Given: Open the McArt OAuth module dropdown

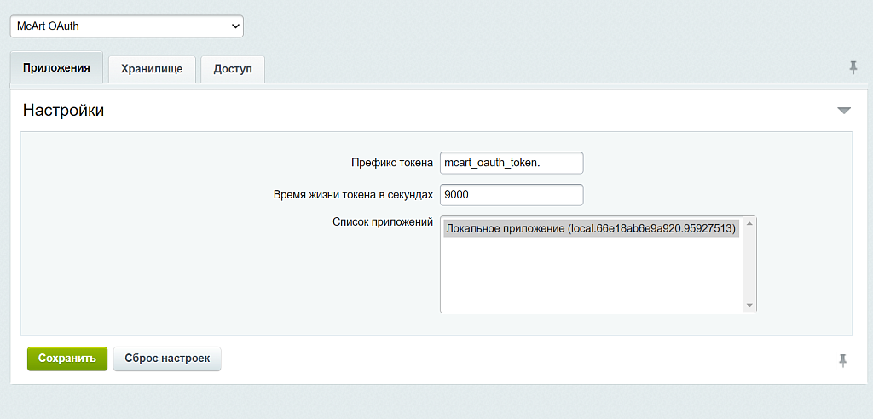Looking at the screenshot, I should coord(126,26).
